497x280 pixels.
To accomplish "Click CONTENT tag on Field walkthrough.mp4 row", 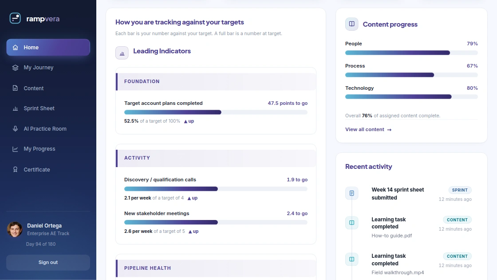I will [458, 256].
